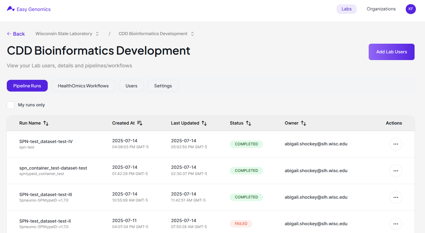The width and height of the screenshot is (425, 233).
Task: Sort runs by Owner column icon
Action: point(303,123)
